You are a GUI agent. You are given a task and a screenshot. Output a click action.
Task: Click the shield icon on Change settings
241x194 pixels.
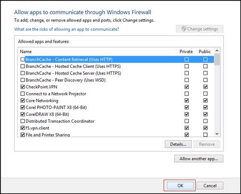(184, 29)
